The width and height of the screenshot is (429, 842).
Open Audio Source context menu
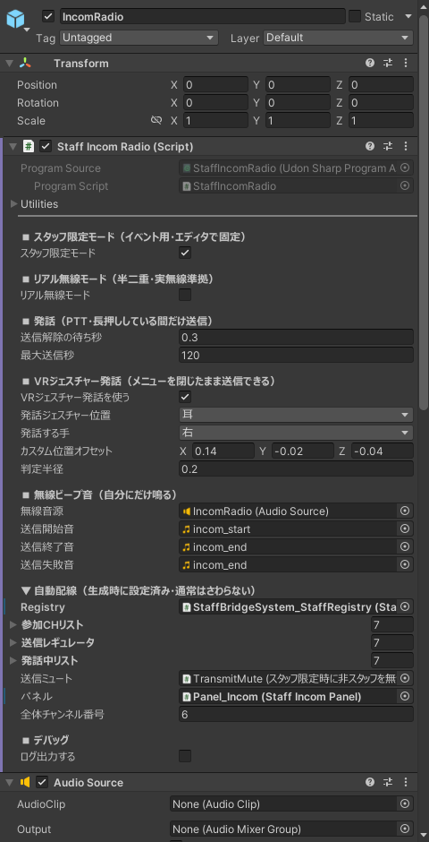(x=406, y=782)
